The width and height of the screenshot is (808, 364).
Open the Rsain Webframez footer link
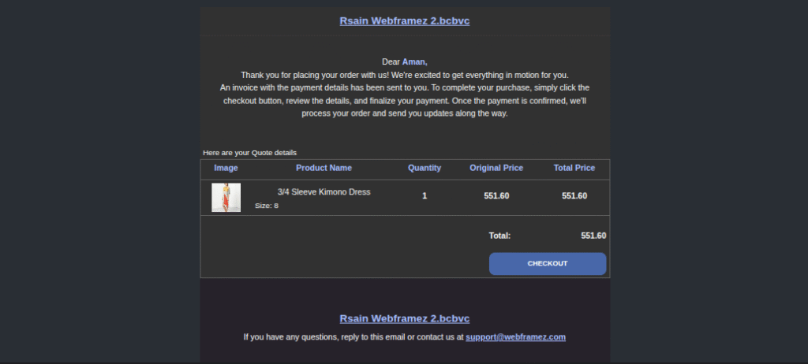(x=405, y=318)
